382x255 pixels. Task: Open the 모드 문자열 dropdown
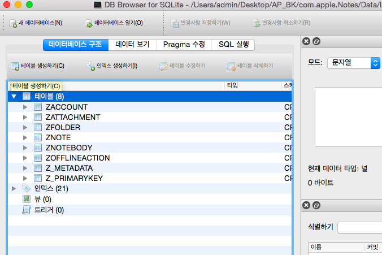[x=354, y=63]
